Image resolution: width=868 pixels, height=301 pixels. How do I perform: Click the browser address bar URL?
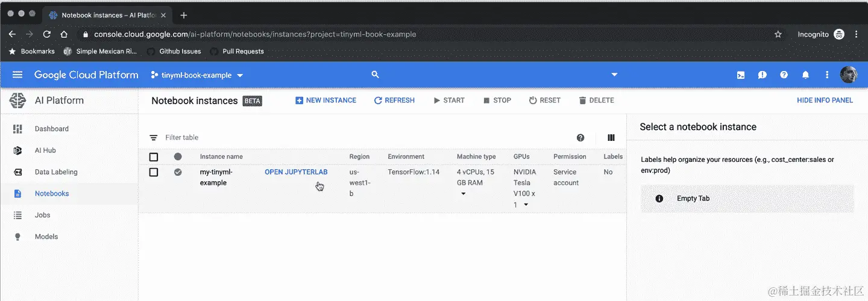click(255, 34)
